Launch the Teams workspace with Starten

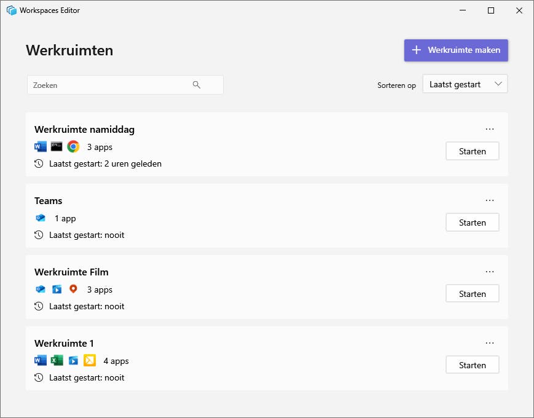[472, 223]
